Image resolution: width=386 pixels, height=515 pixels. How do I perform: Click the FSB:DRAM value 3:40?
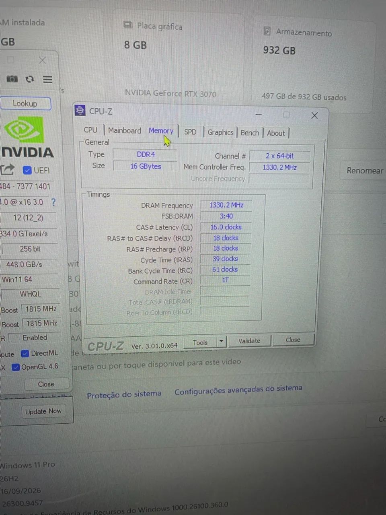tap(226, 216)
